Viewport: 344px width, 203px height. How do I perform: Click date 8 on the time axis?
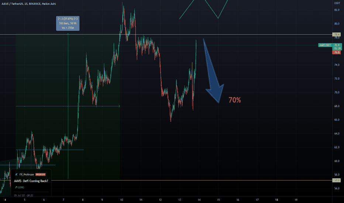[83, 200]
